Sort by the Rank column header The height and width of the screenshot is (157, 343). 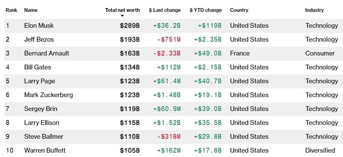(12, 10)
